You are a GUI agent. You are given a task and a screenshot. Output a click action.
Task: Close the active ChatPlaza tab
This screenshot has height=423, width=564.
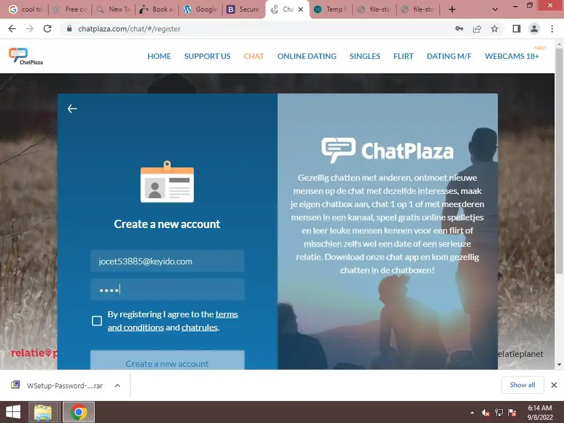pyautogui.click(x=301, y=9)
